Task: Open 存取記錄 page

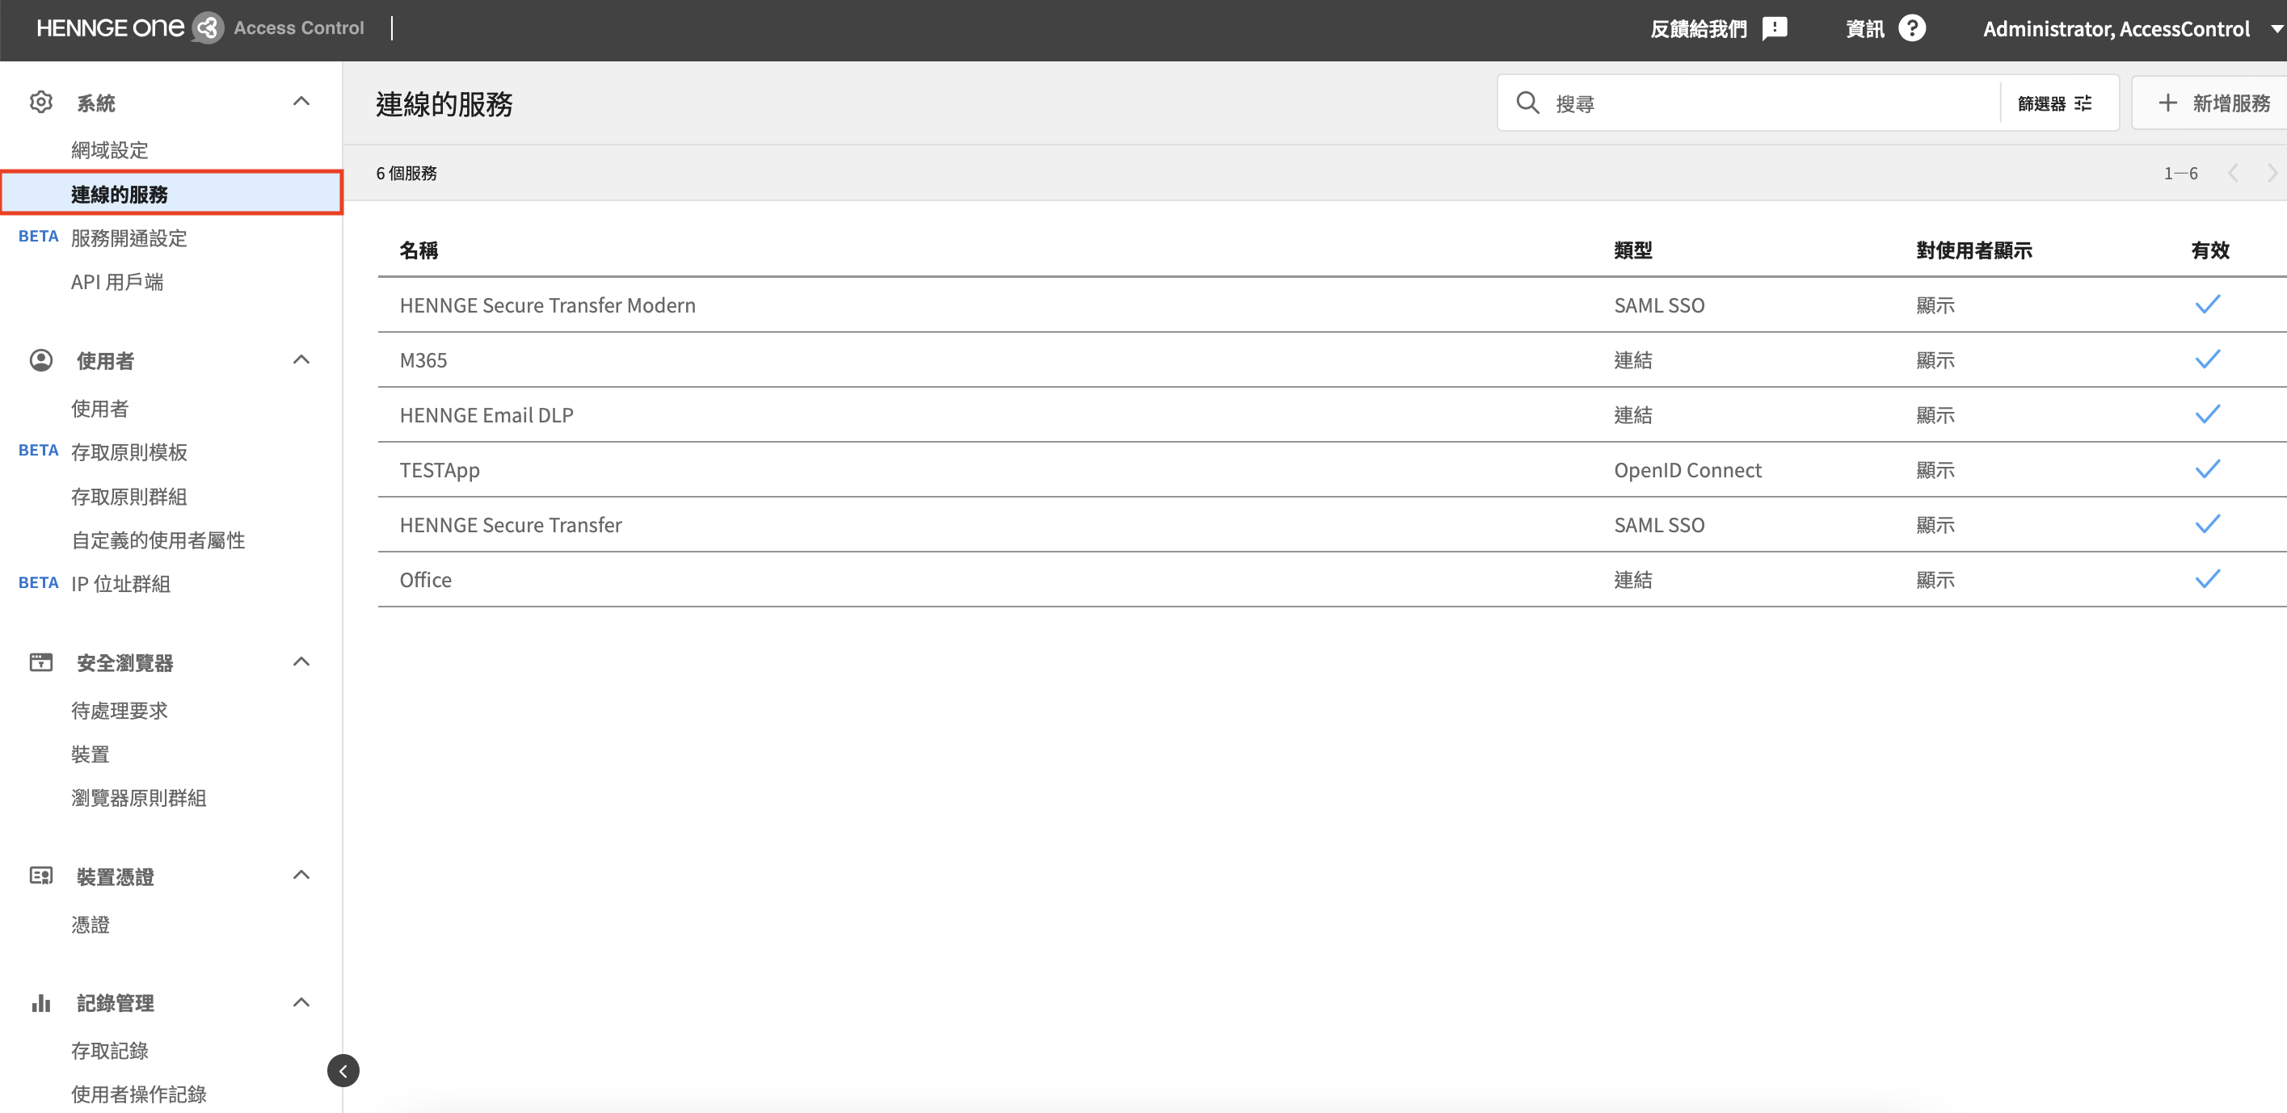Action: coord(109,1050)
